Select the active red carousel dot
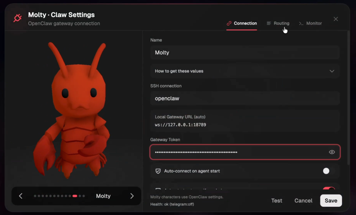 tap(75, 196)
